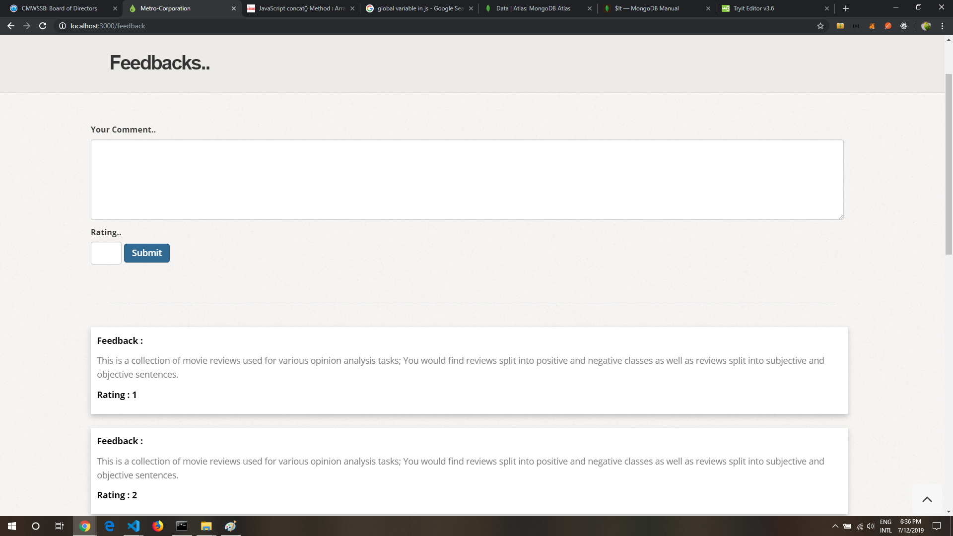This screenshot has height=536, width=953.
Task: Switch to JavaScript concat() Method tab
Action: click(x=301, y=8)
